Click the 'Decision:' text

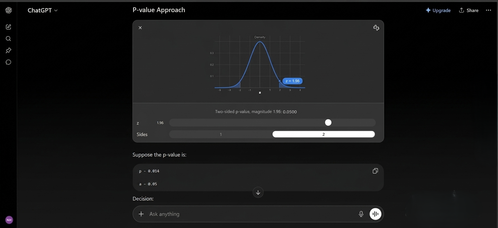(143, 198)
